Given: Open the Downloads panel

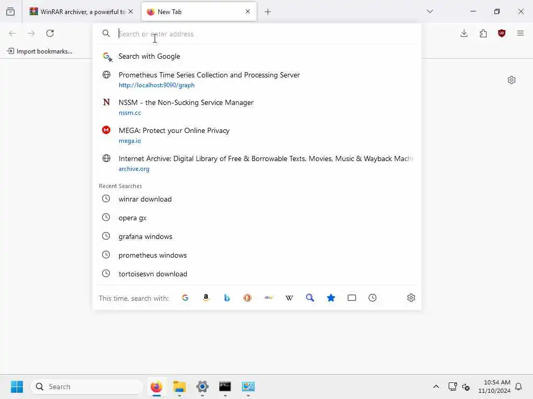Looking at the screenshot, I should [464, 33].
